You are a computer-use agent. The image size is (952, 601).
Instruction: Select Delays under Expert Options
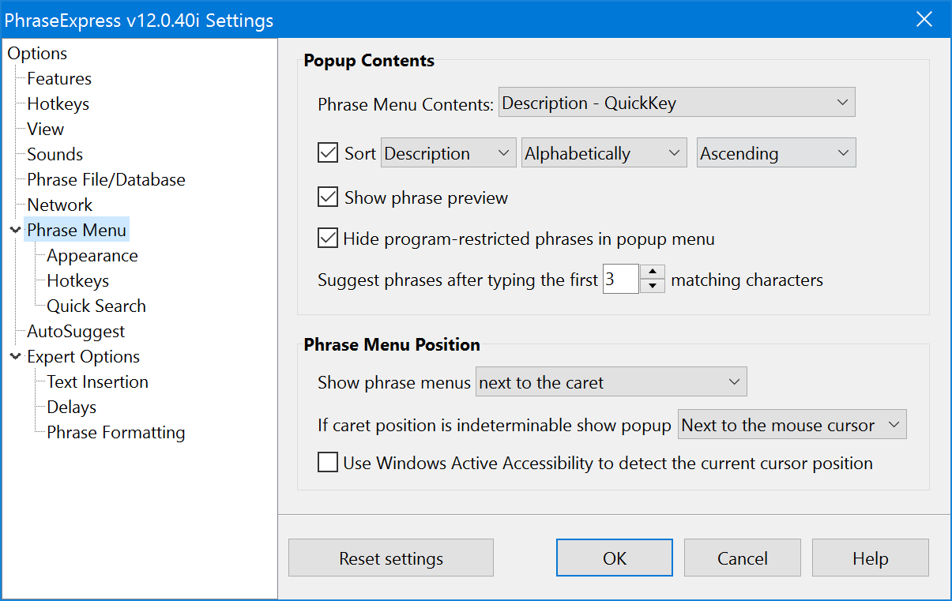71,408
